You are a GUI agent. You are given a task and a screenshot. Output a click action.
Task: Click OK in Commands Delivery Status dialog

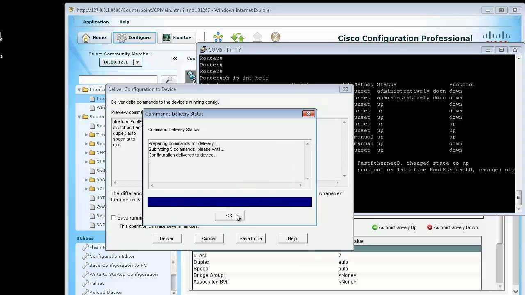click(x=229, y=216)
